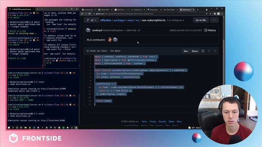This screenshot has height=147, width=262.
Task: Click the trash delete file icon
Action: 215,51
